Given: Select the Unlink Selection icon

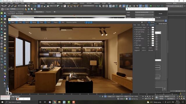Looking at the screenshot, I should (12, 6).
